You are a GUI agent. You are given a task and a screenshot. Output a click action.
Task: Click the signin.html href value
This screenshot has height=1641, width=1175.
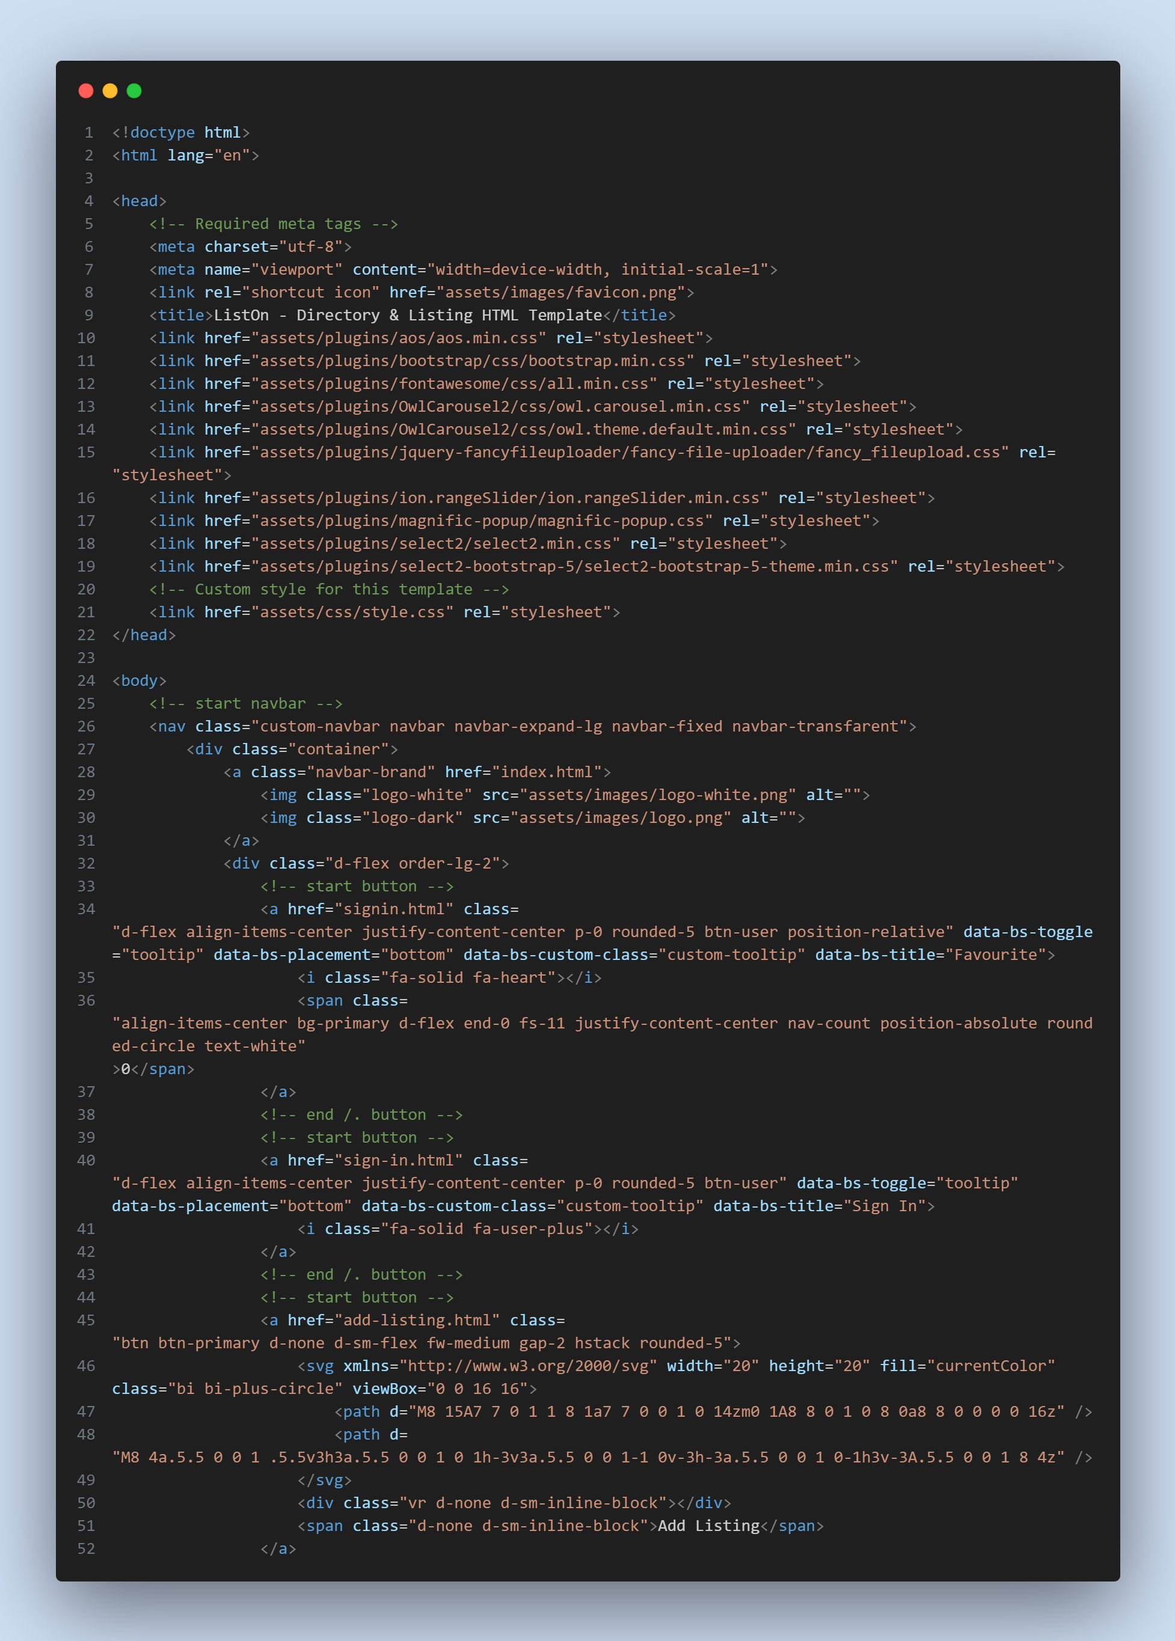point(394,909)
